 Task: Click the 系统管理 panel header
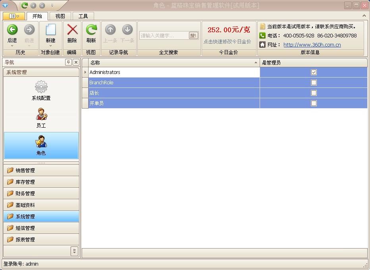click(41, 72)
